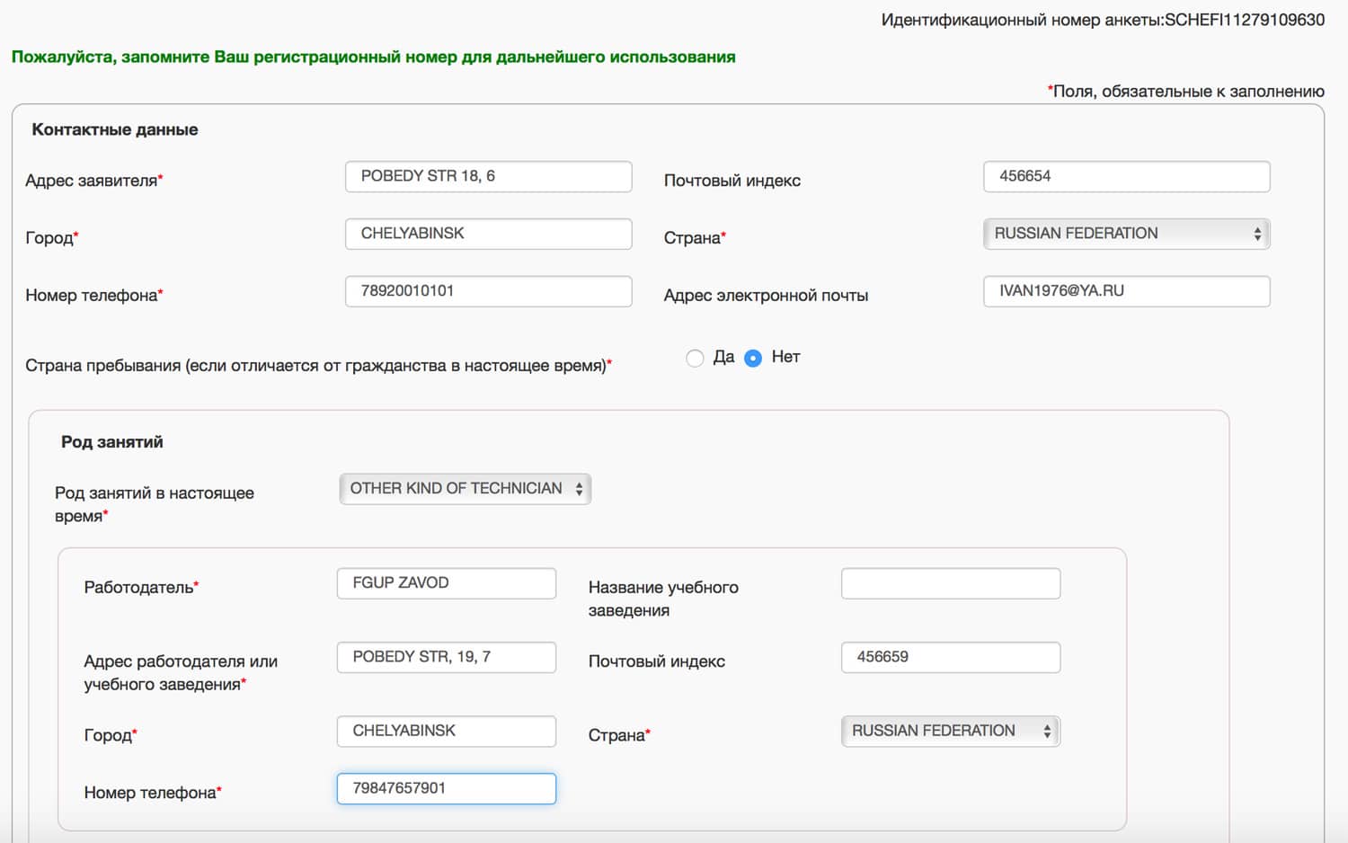Viewport: 1348px width, 843px height.
Task: Click the employer field 'FGUP ZAVOD'
Action: click(x=446, y=583)
